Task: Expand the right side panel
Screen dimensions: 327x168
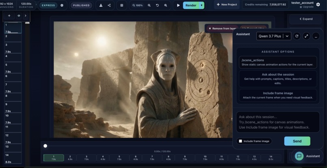Action: [x=306, y=19]
